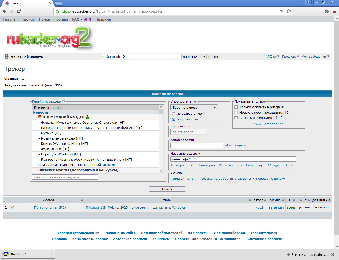Reload the page with the refresh icon
The image size is (339, 260).
point(19,11)
